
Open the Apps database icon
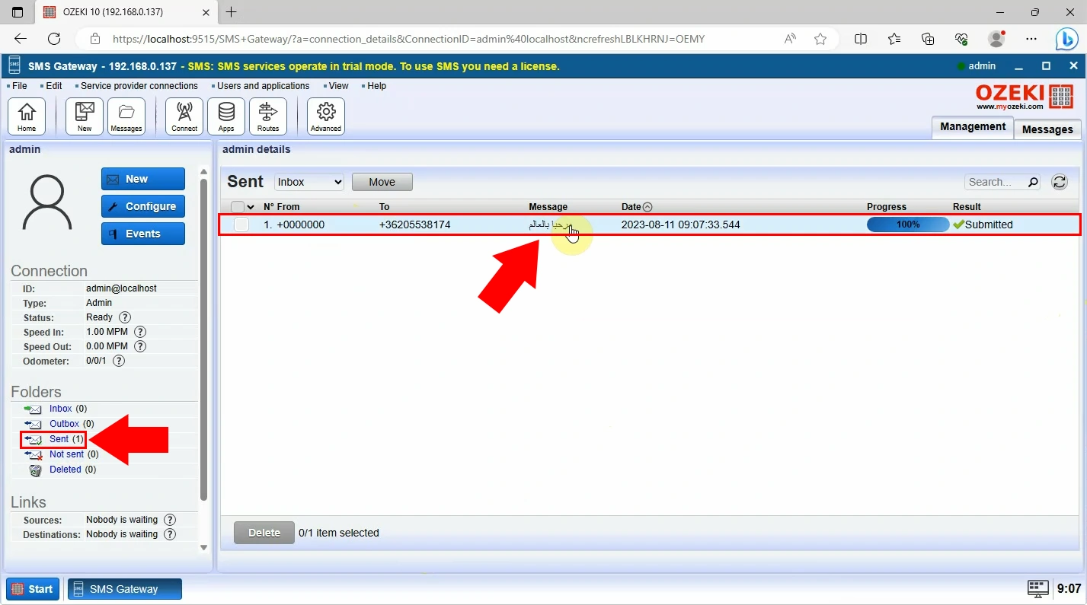(226, 116)
